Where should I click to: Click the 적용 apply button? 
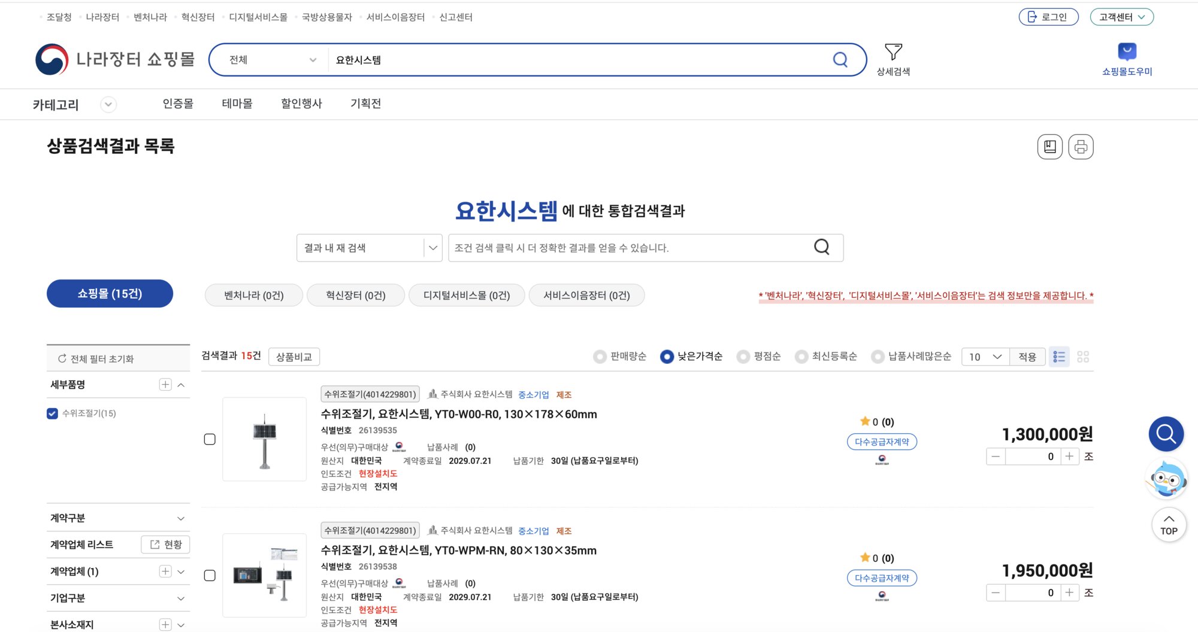point(1027,357)
